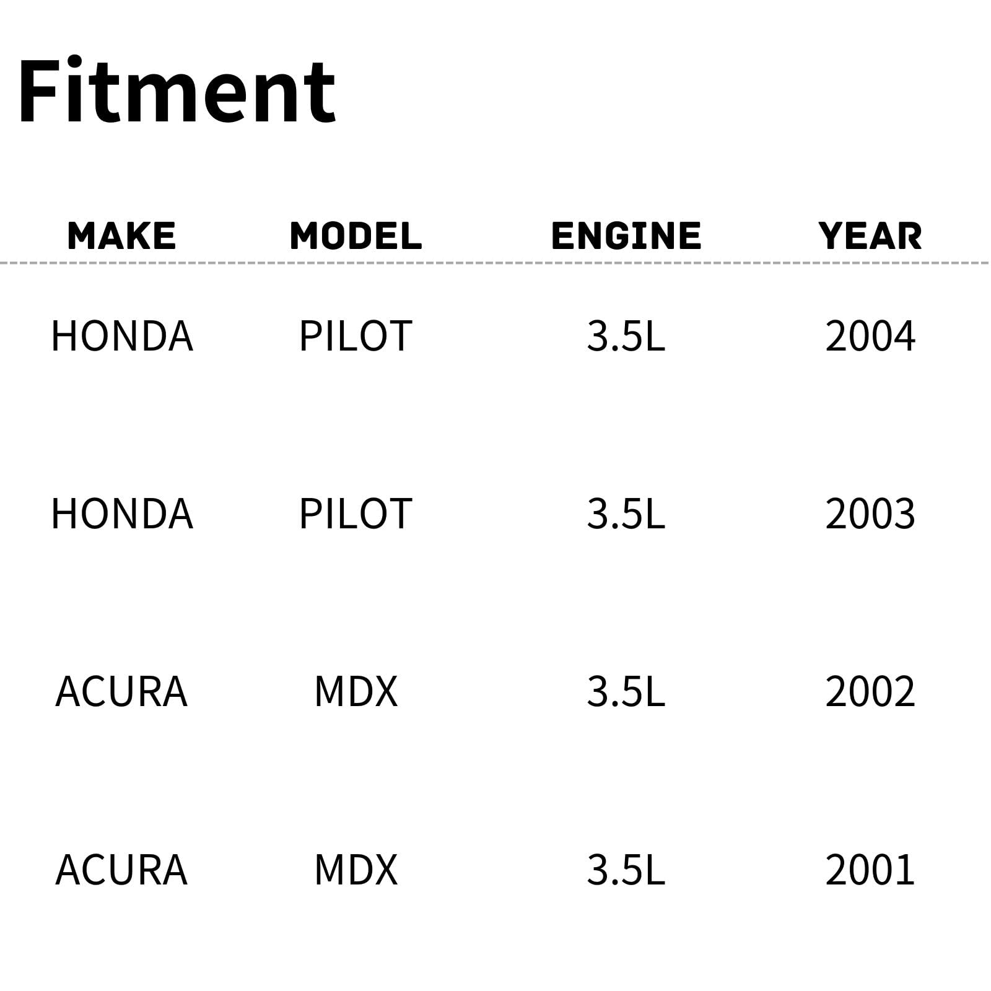Select the year 2002 cell

(870, 692)
